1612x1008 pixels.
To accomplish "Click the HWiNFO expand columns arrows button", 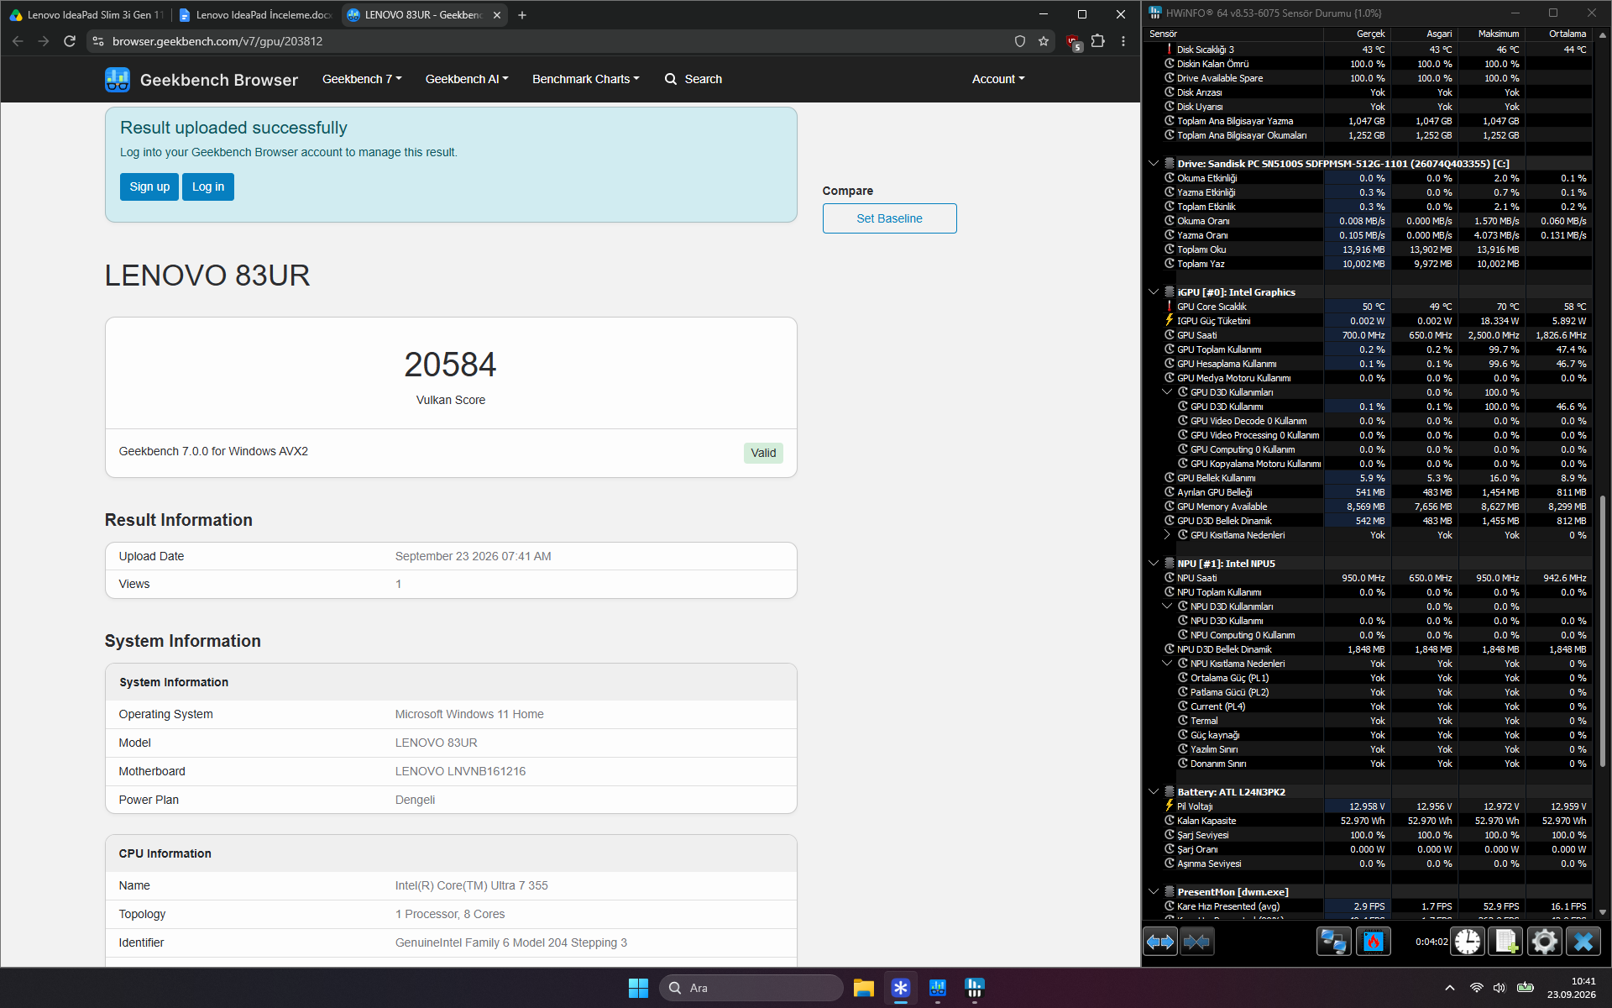I will 1160,942.
